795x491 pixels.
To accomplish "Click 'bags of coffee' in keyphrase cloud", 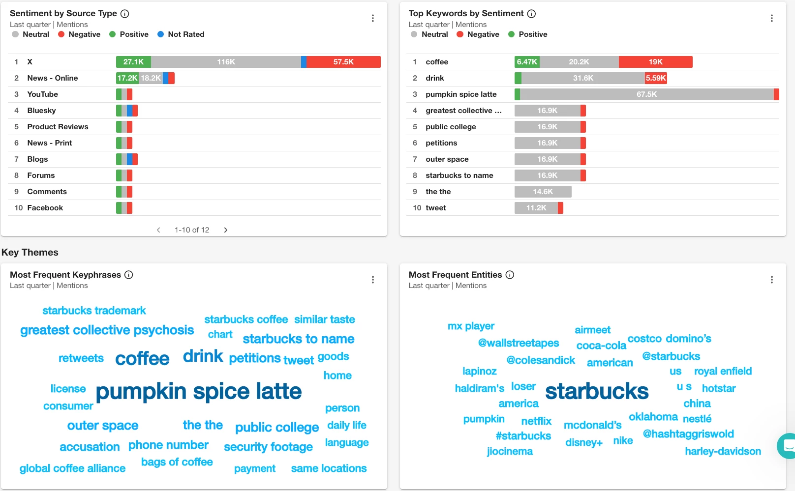I will coord(177,462).
